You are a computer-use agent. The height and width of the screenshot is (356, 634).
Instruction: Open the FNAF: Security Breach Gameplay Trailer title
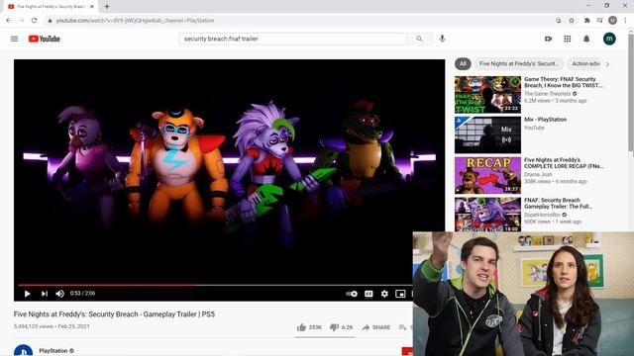(x=559, y=204)
